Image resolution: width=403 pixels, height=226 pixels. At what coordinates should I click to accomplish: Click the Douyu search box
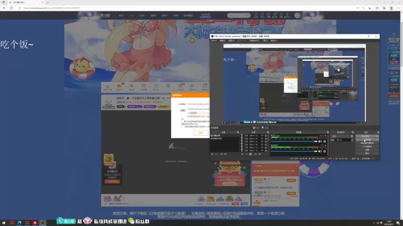coord(239,16)
